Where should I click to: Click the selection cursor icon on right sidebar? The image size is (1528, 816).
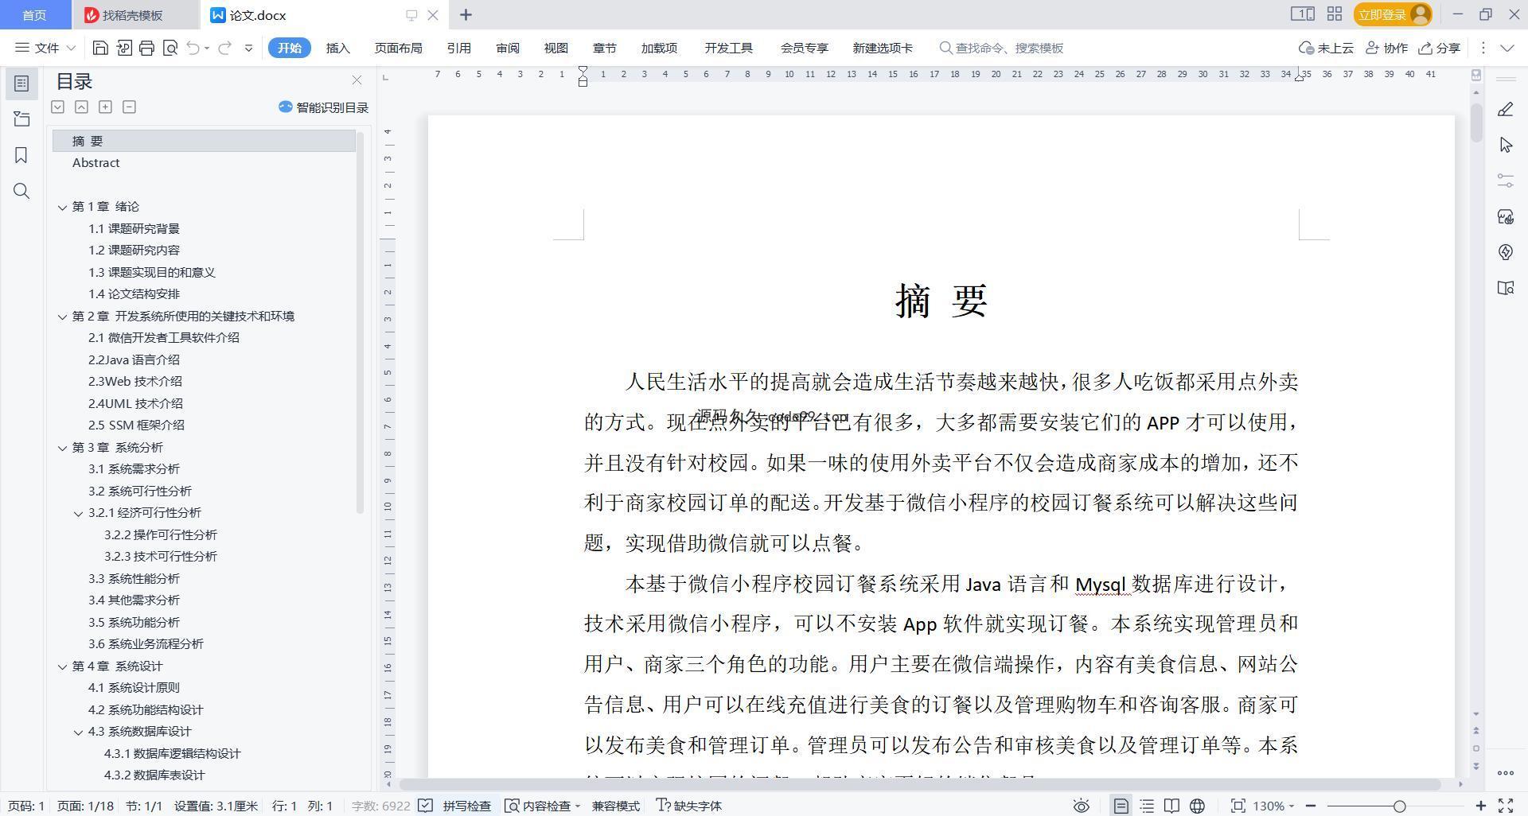tap(1505, 145)
